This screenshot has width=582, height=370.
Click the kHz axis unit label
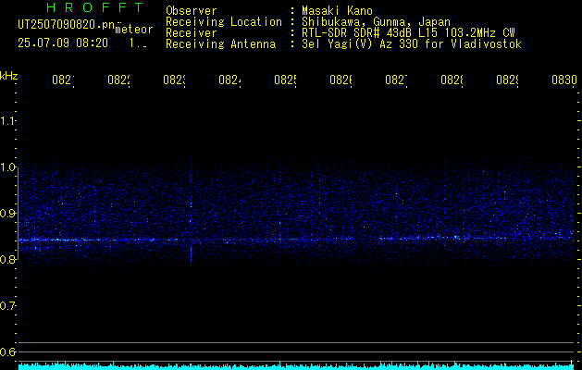pos(8,76)
